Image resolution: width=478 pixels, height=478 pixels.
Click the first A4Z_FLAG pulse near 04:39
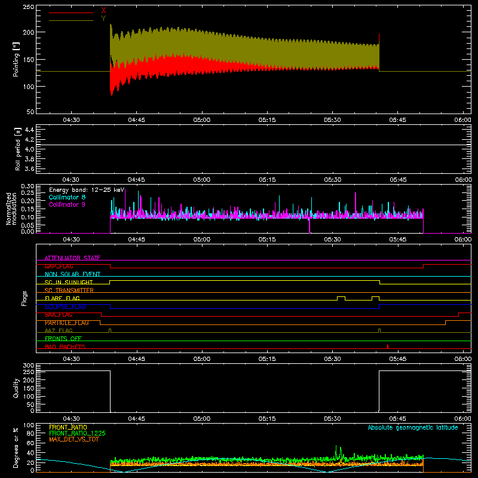click(x=110, y=330)
